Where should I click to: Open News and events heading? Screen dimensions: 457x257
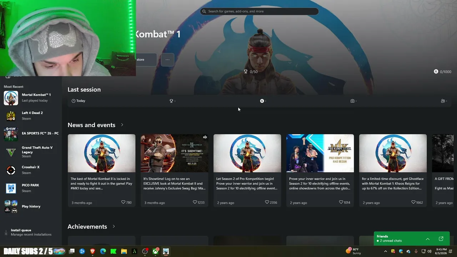[91, 125]
